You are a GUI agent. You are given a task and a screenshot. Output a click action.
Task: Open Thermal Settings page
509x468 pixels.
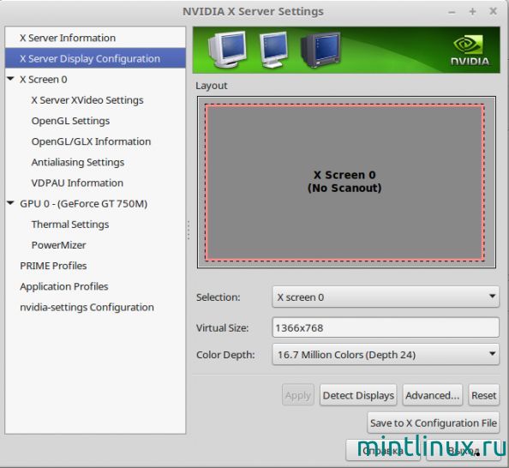pos(70,225)
